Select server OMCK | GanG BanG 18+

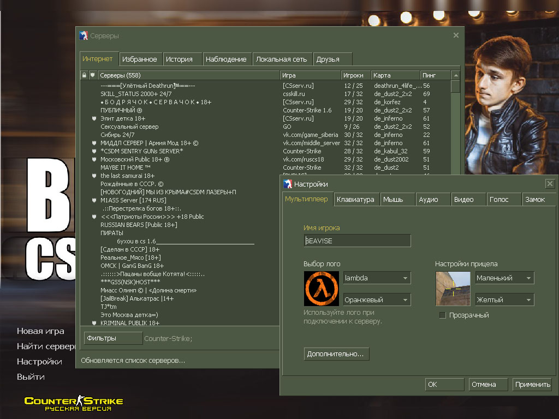point(180,266)
